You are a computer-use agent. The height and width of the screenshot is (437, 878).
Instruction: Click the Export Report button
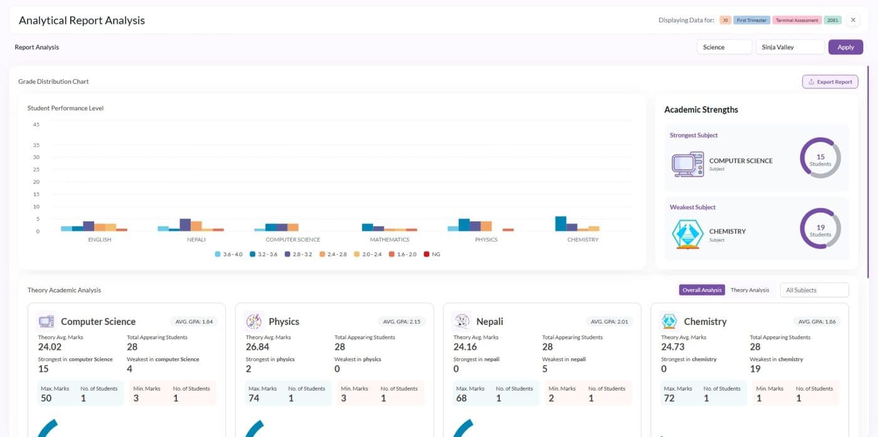tap(830, 82)
